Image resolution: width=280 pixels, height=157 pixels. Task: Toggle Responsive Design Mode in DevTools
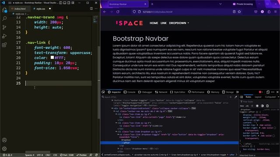pos(268,92)
